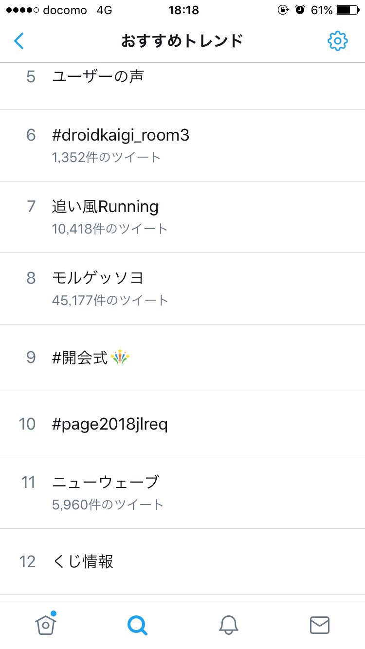
Task: Tap the fireworks emoji beside #開会式
Action: coord(120,358)
